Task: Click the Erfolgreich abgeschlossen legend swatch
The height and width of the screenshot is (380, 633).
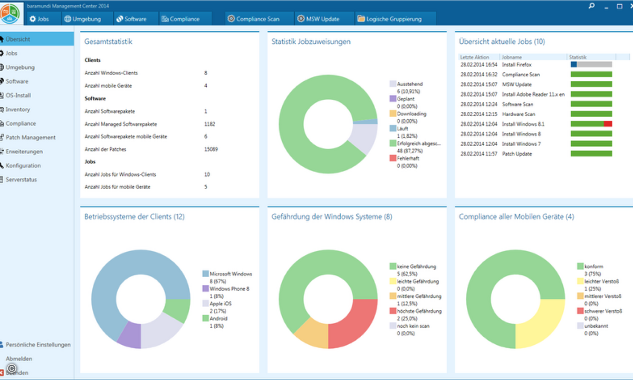Action: [x=393, y=143]
